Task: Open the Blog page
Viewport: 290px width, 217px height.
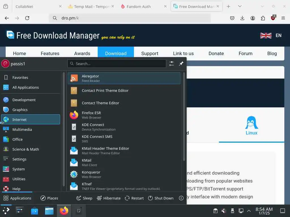Action: [x=272, y=53]
